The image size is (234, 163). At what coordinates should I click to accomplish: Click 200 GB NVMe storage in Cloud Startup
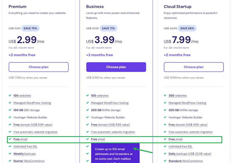click(183, 110)
